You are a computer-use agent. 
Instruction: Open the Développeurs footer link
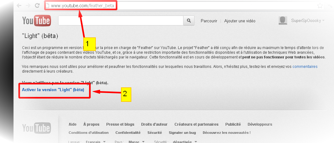[x=260, y=124]
